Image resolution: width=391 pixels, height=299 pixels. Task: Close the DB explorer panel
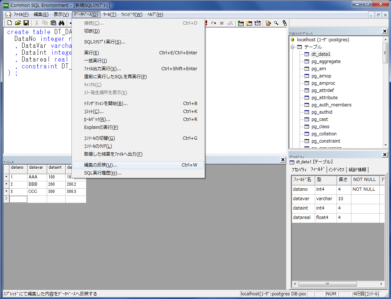coord(385,31)
